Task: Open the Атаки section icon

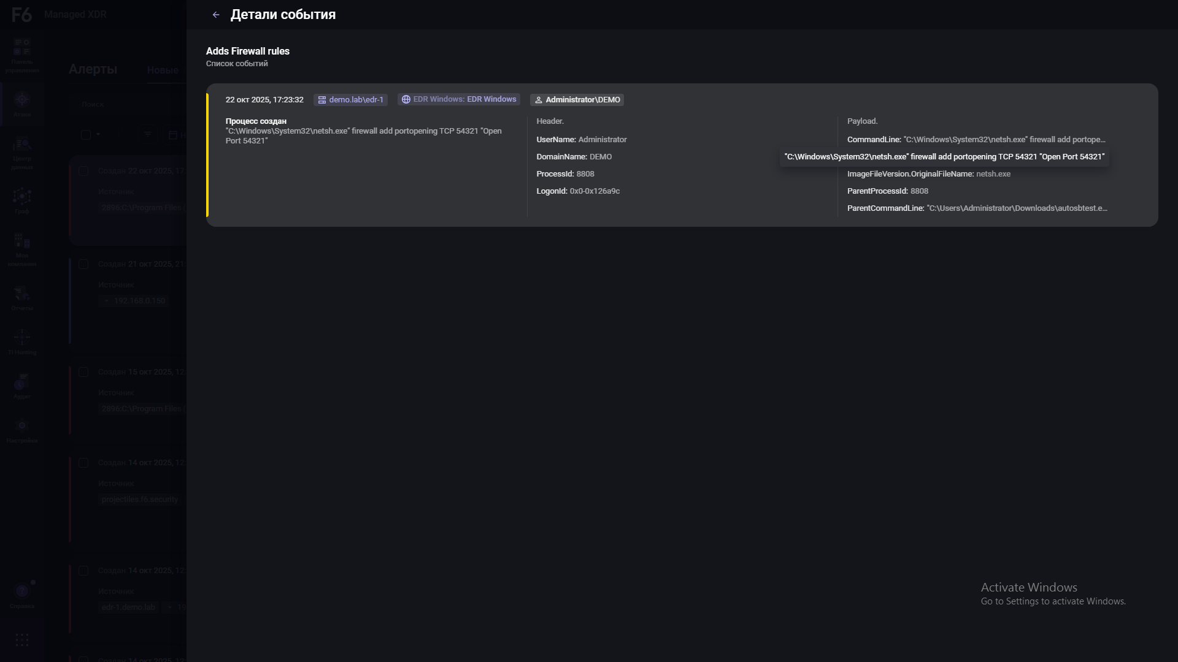Action: point(22,101)
